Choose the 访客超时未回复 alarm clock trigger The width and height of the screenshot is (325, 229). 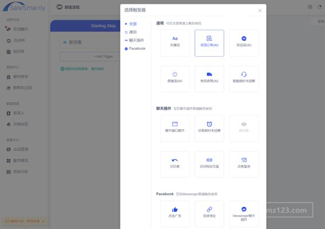point(209,129)
